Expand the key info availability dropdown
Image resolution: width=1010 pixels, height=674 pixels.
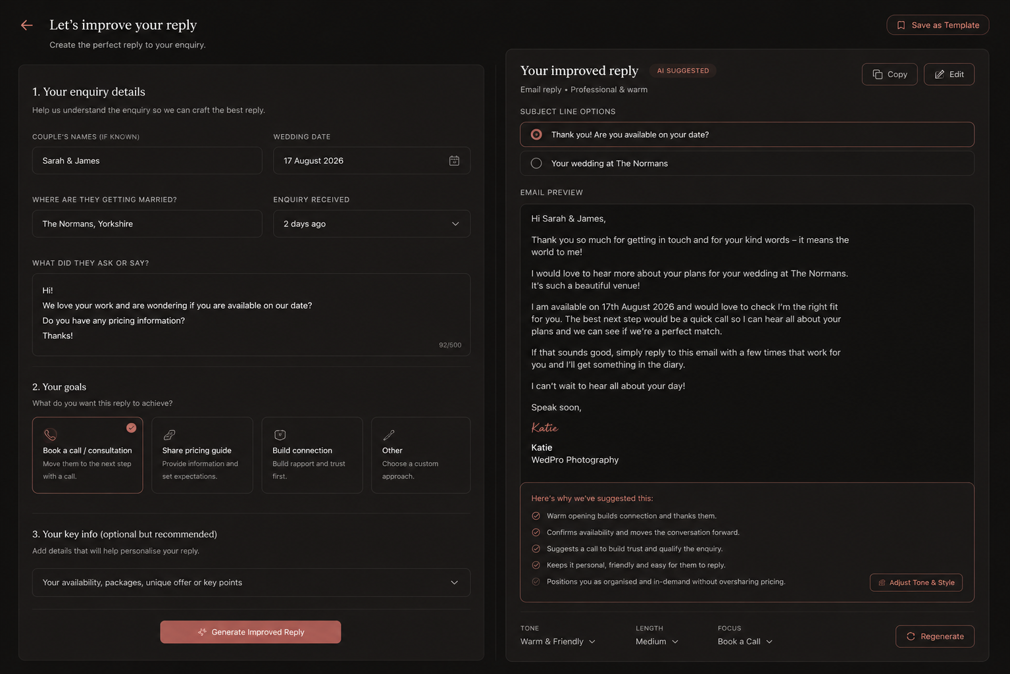point(251,583)
